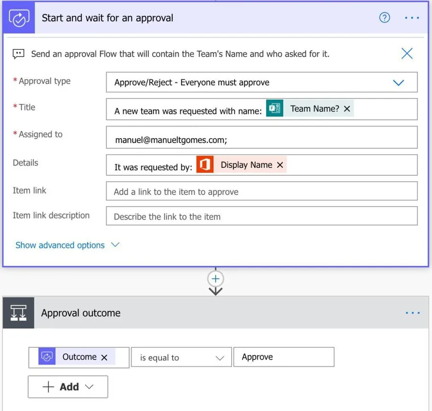Remove the Display Name dynamic token
This screenshot has height=411, width=432.
coord(280,165)
